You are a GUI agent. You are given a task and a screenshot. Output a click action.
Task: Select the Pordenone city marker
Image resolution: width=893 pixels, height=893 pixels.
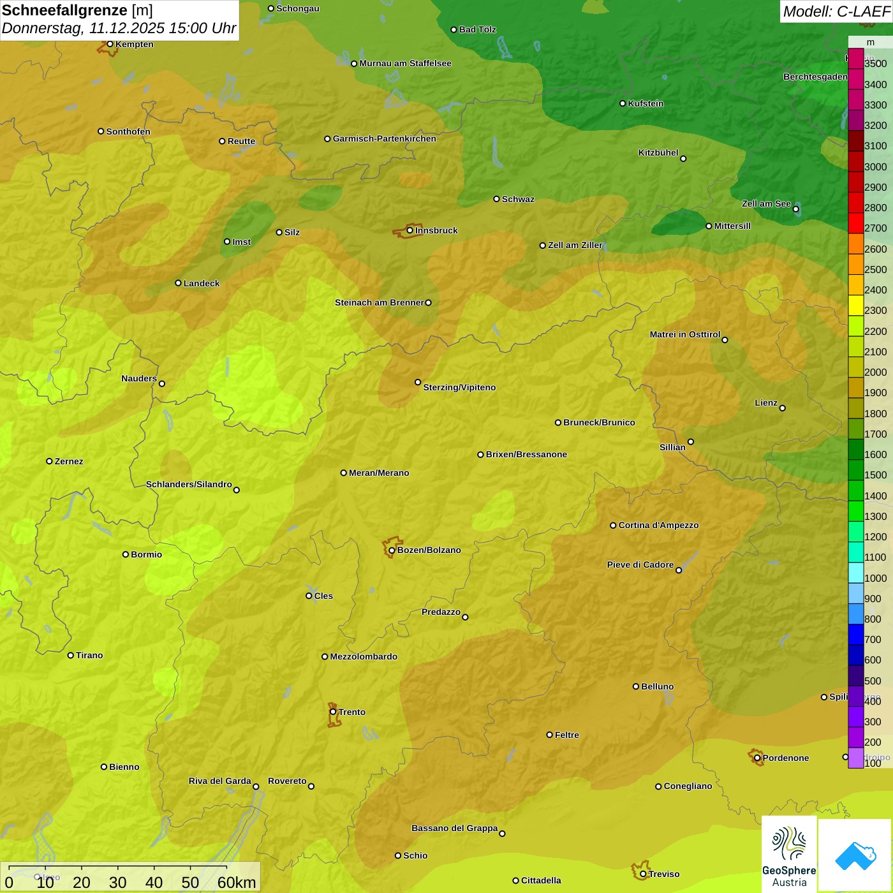coord(757,758)
